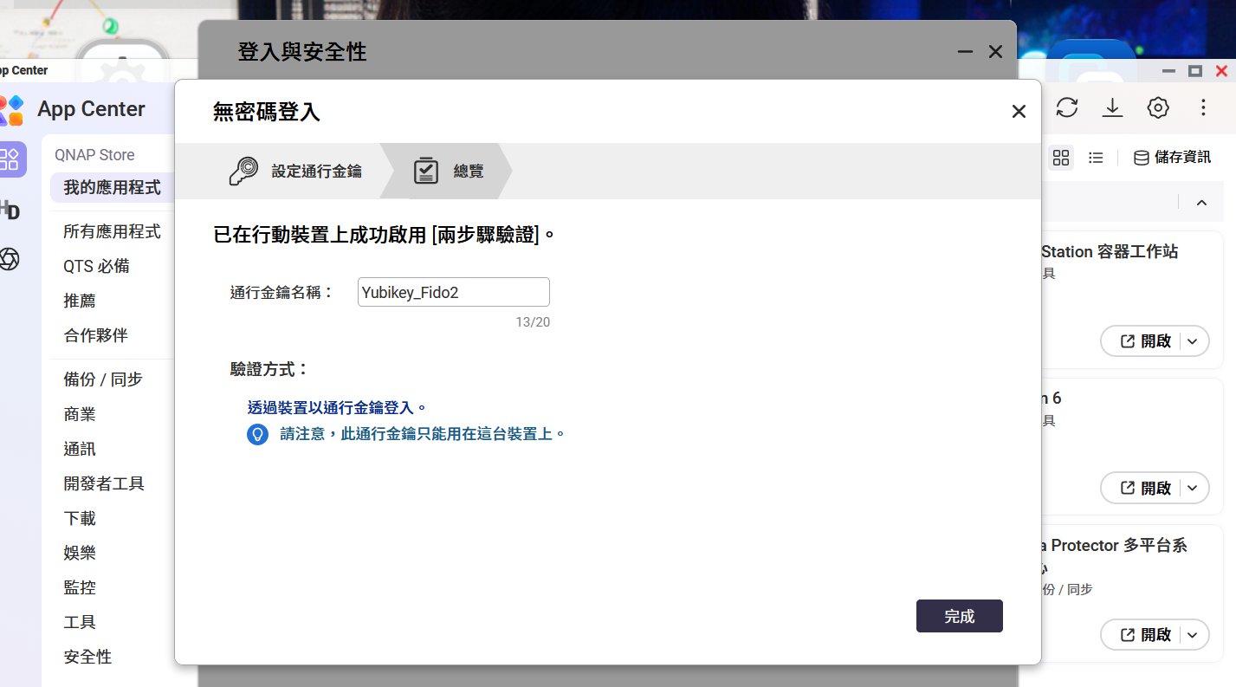Image resolution: width=1236 pixels, height=687 pixels.
Task: Click the passkey setup key icon
Action: coord(243,171)
